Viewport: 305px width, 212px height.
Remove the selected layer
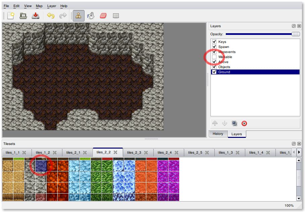tap(244, 123)
